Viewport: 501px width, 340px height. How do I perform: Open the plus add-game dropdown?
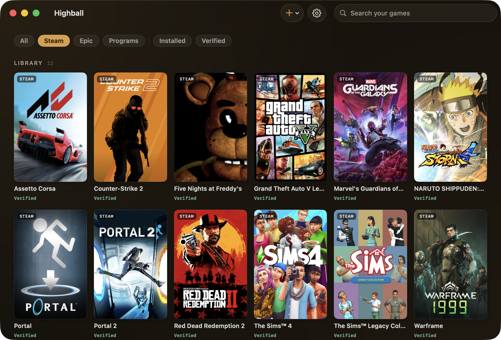tap(292, 13)
